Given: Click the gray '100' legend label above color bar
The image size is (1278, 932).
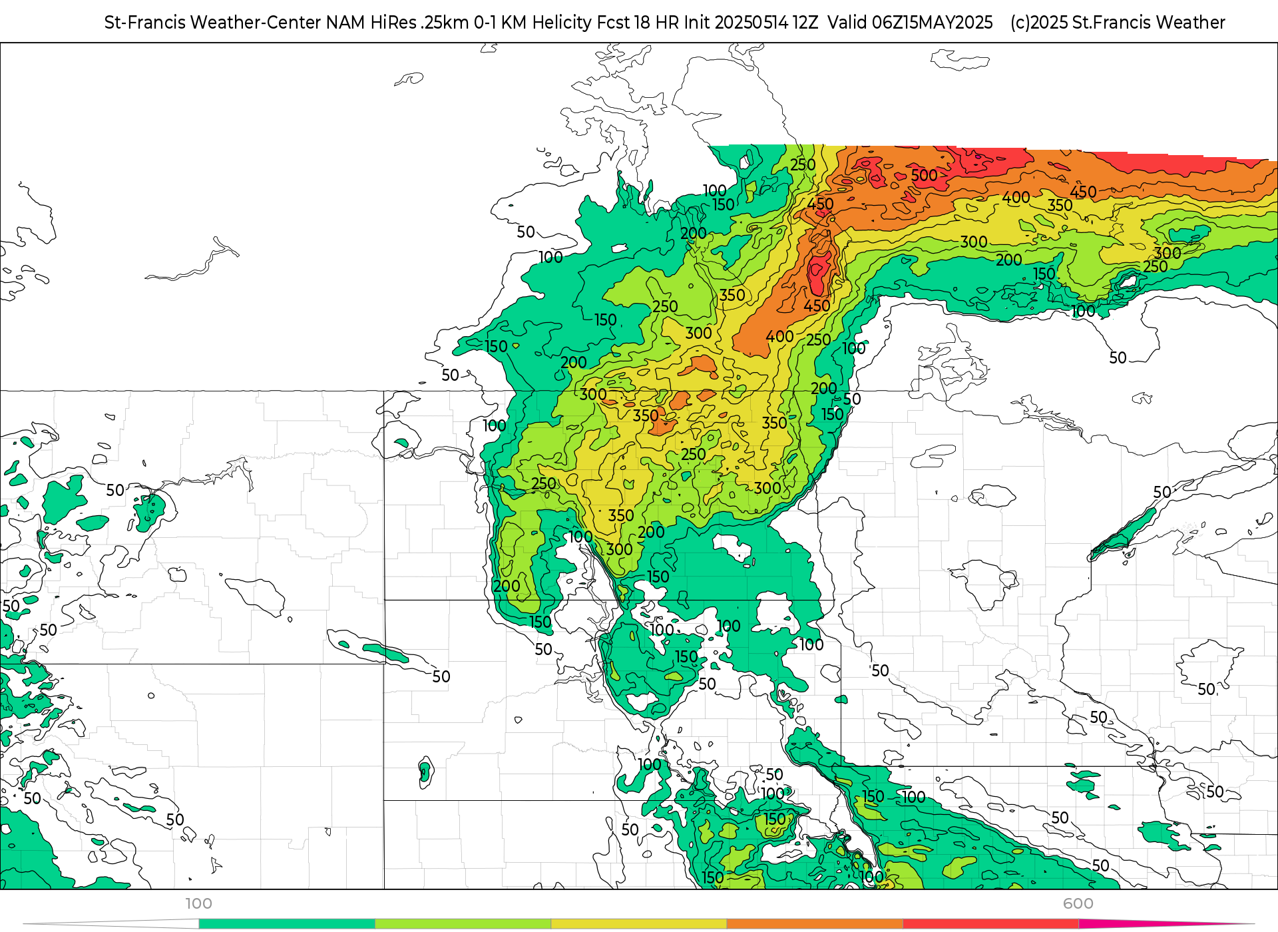Looking at the screenshot, I should coord(198,903).
